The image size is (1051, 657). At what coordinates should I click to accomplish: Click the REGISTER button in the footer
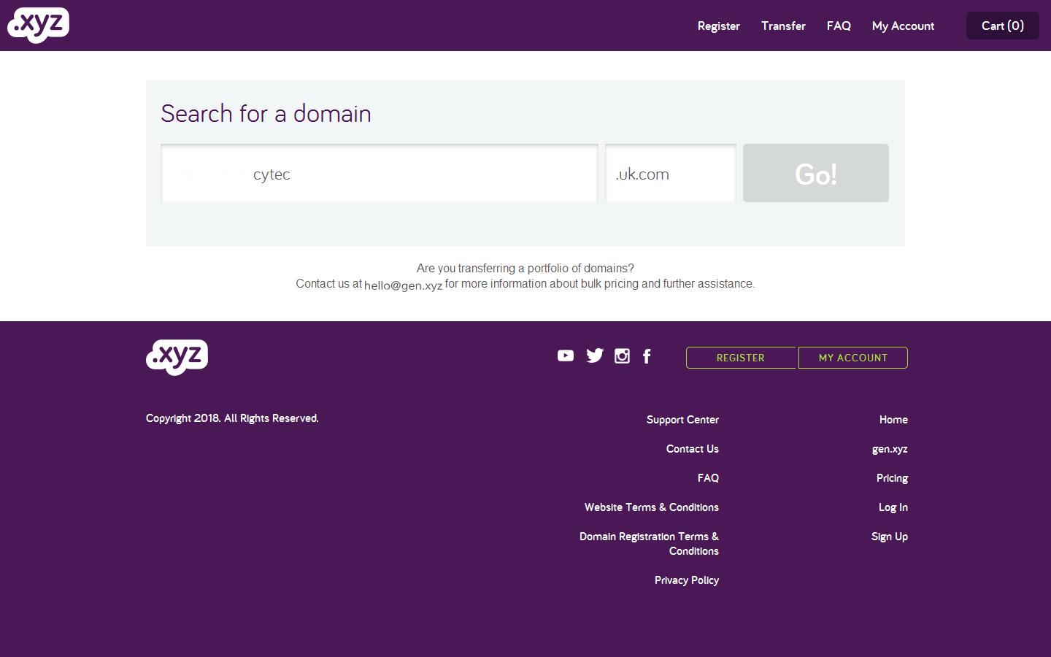tap(741, 358)
